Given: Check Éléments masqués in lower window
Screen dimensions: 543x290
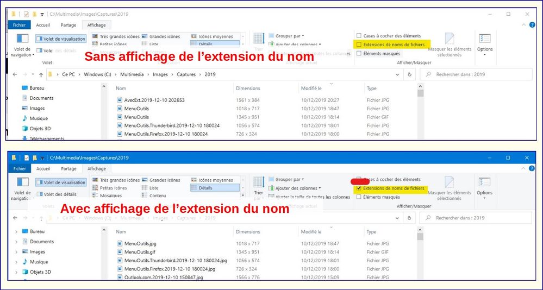Looking at the screenshot, I should (378, 197).
